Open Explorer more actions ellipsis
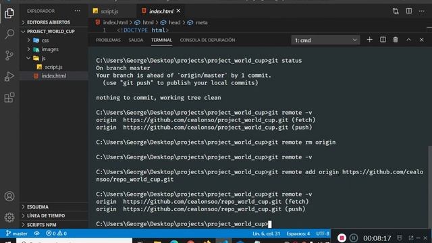Screen dimensions: 432x243 [x=77, y=11]
